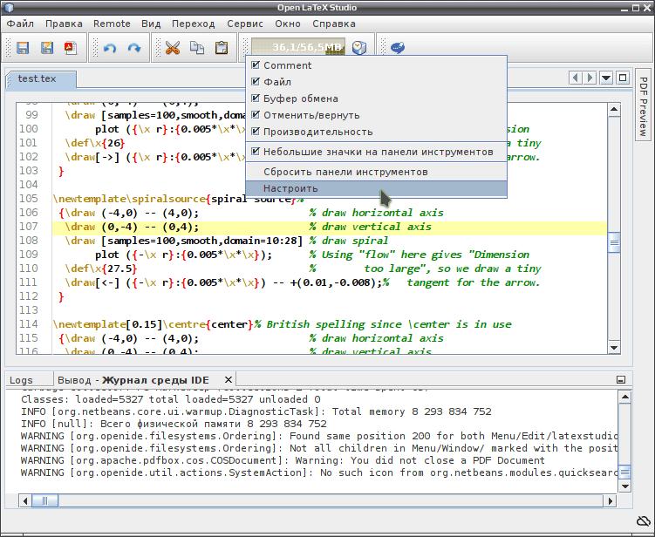Uncheck the Comment toolbar option

(256, 65)
